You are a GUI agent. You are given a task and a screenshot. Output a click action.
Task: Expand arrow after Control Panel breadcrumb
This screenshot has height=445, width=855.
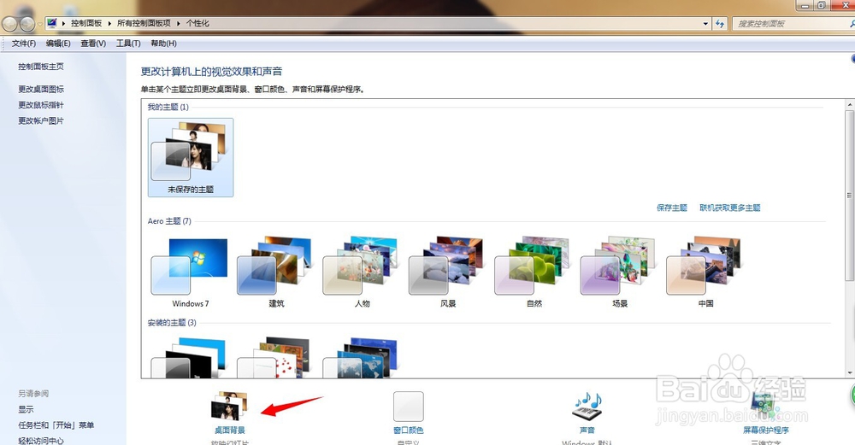[109, 23]
